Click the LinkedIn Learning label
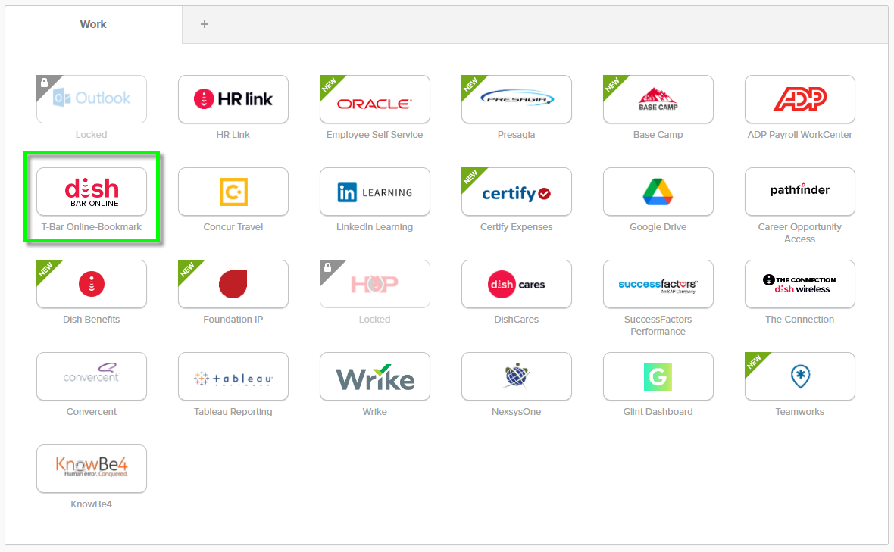894x552 pixels. [374, 226]
